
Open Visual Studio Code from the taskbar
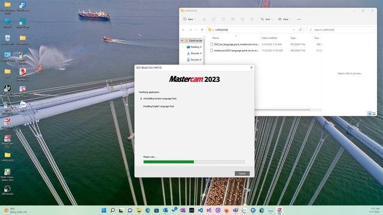(200, 210)
